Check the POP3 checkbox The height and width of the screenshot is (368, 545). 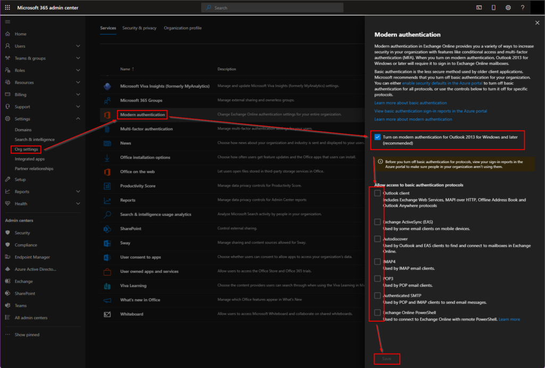tap(377, 278)
